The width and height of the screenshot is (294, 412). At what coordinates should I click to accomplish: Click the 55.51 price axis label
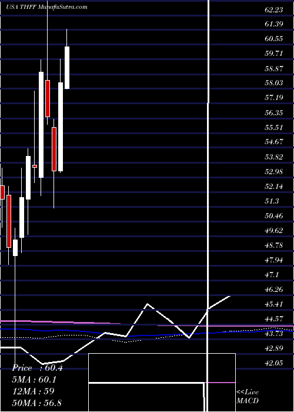point(274,128)
